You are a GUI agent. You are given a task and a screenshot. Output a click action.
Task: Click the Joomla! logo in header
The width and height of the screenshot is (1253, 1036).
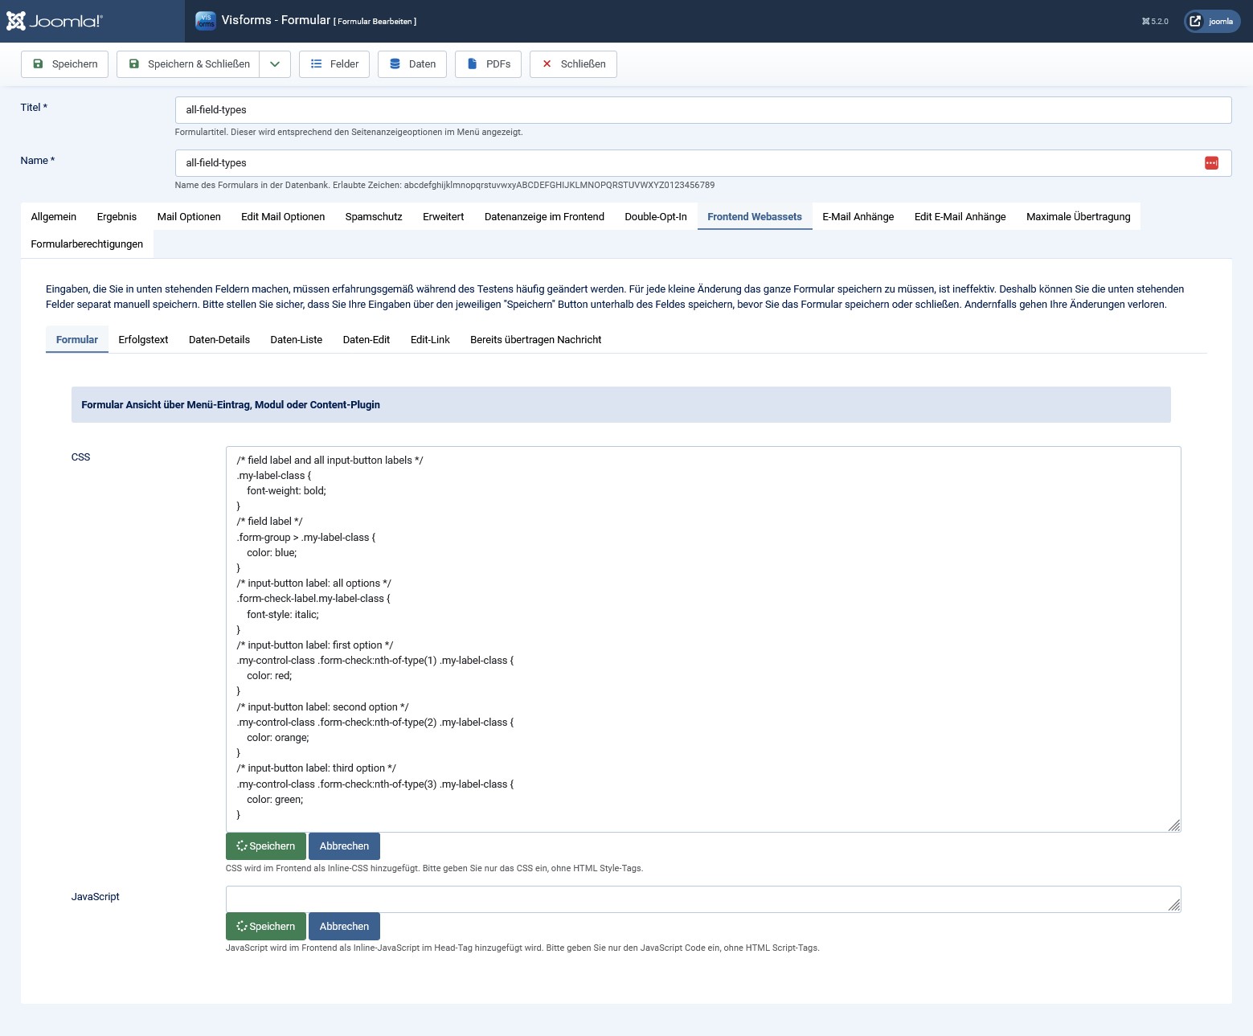point(55,21)
